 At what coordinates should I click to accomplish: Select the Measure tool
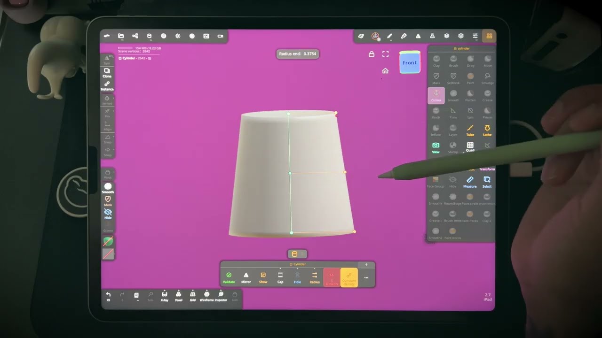point(470,182)
